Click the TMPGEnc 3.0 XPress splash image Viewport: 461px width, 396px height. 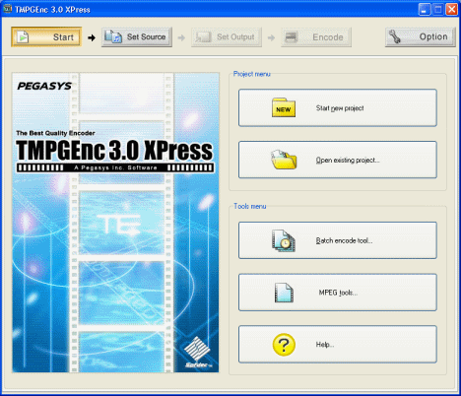click(115, 223)
